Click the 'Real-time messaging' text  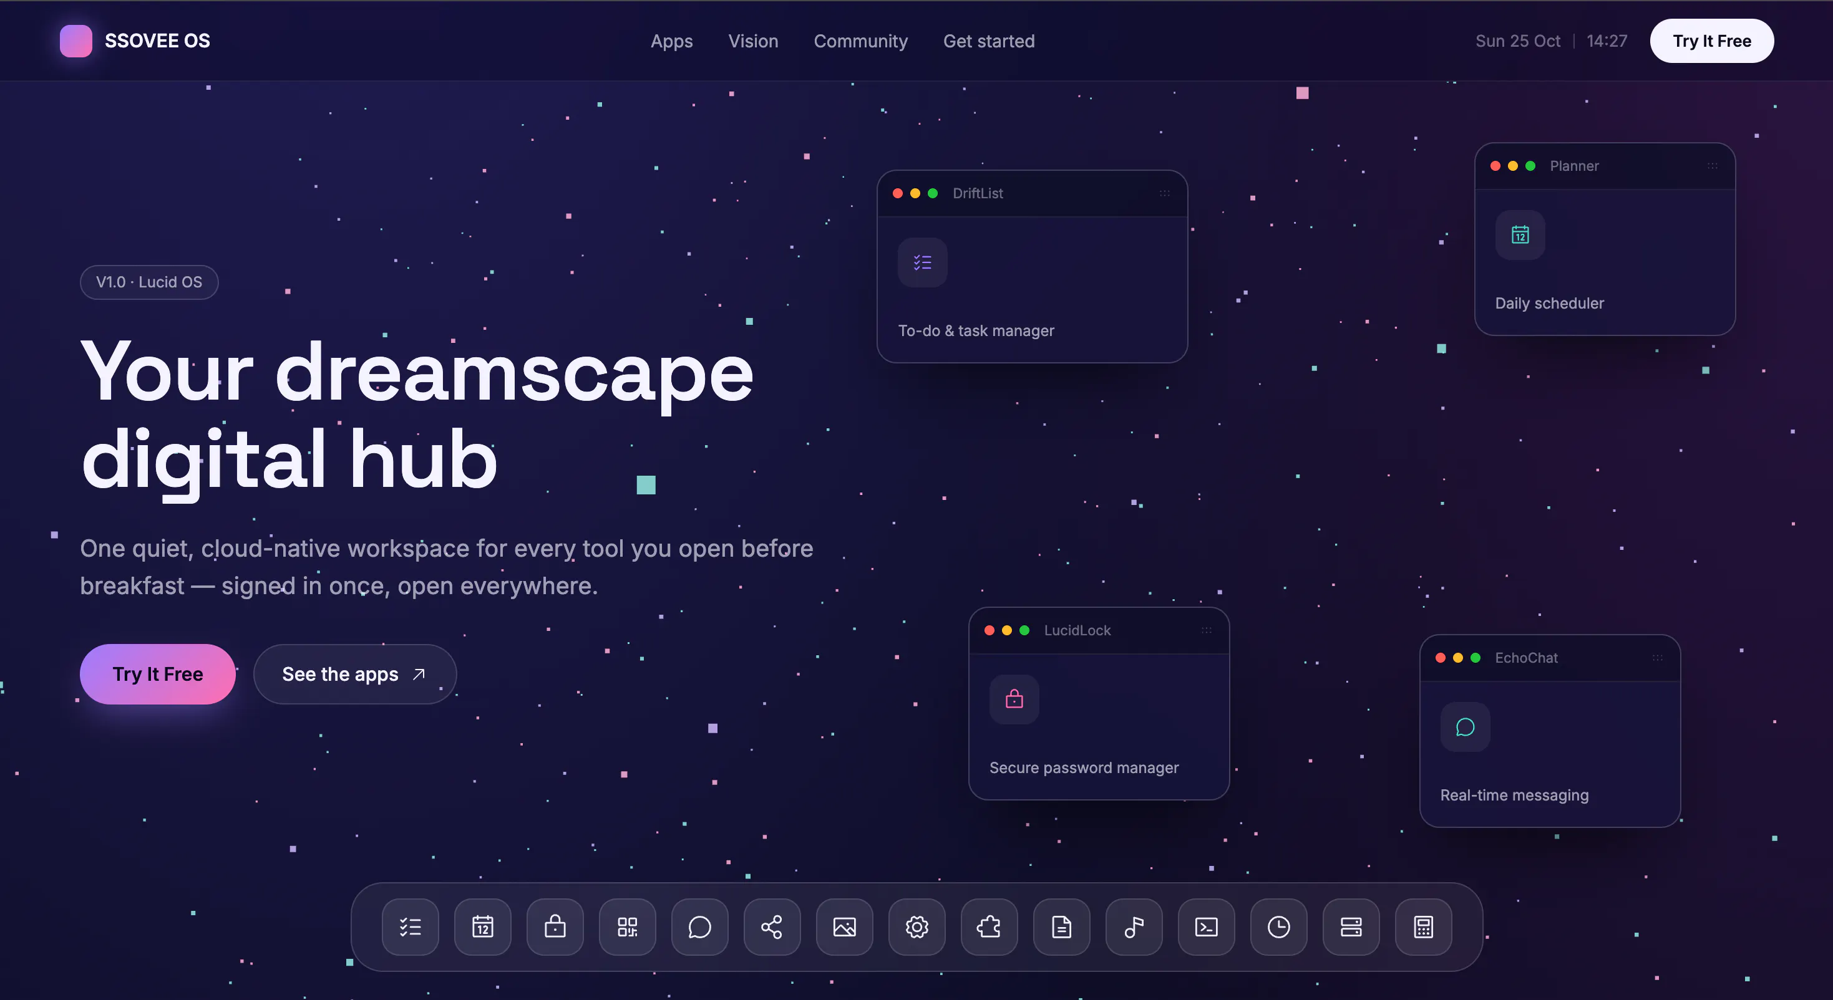(x=1514, y=795)
